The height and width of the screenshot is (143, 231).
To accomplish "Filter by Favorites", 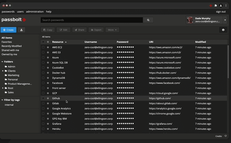I will pyautogui.click(x=6, y=42).
